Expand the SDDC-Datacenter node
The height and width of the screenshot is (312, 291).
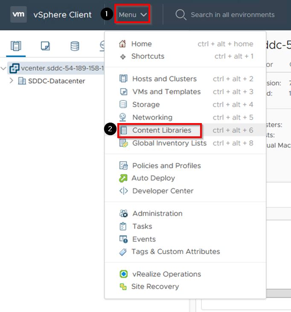[12, 81]
